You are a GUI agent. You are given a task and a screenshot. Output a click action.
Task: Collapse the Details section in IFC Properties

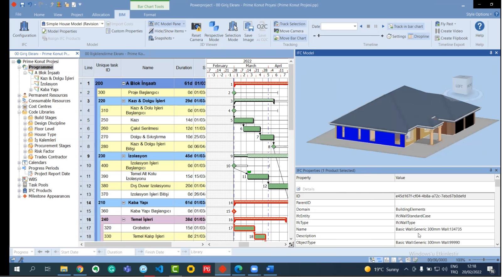coord(298,189)
